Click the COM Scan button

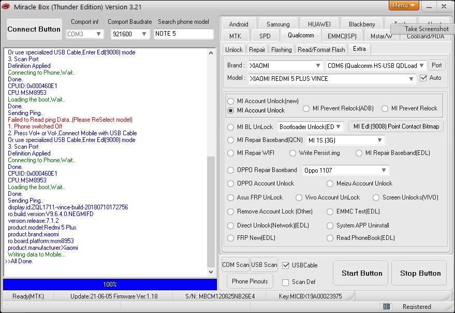point(236,265)
